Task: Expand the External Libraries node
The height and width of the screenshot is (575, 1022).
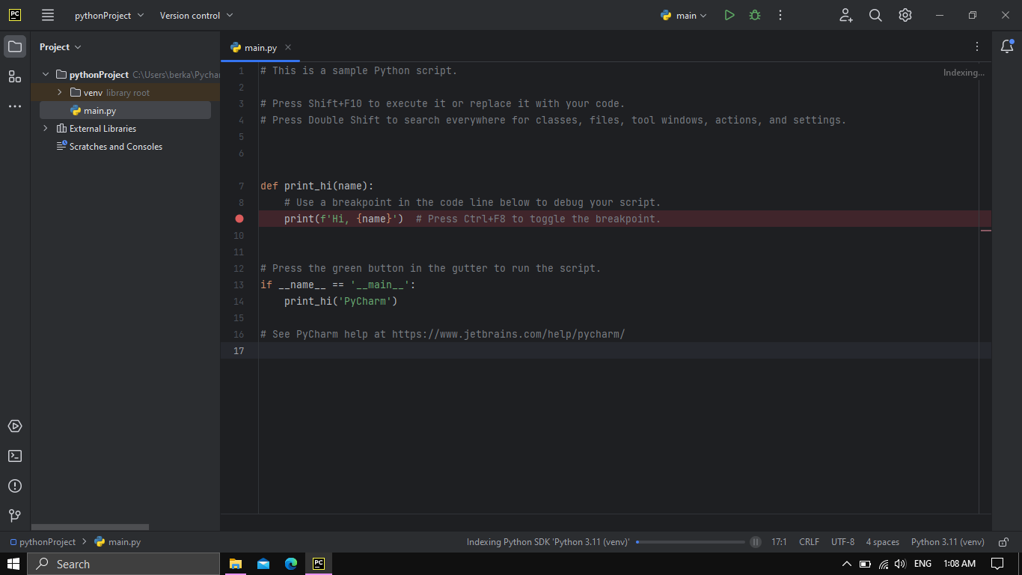Action: (46, 129)
